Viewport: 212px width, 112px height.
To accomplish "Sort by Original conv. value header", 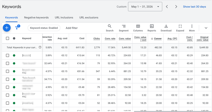I will (202, 39).
